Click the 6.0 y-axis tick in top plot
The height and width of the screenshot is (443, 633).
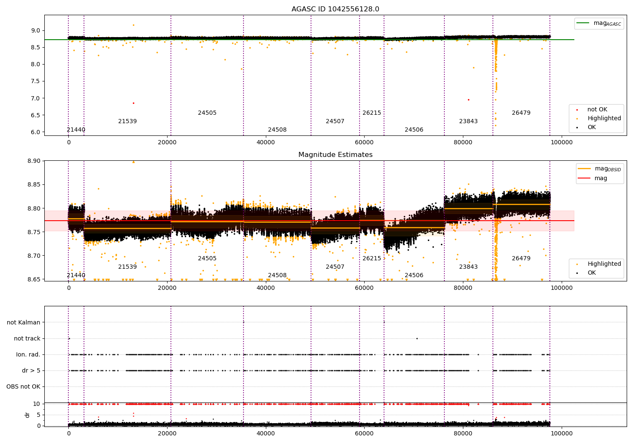pyautogui.click(x=35, y=132)
